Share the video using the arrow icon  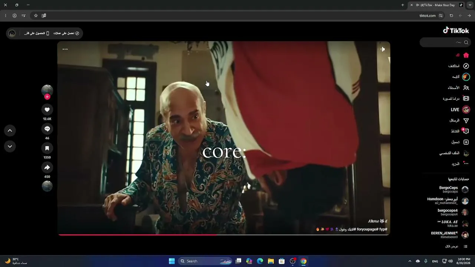pyautogui.click(x=47, y=168)
